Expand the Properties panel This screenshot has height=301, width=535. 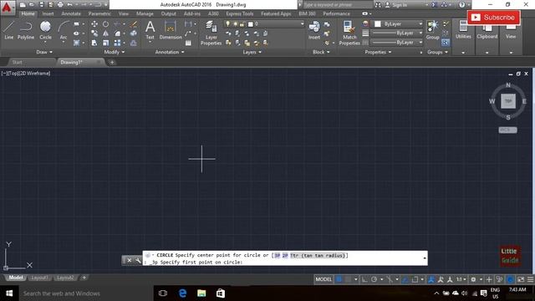pos(378,52)
